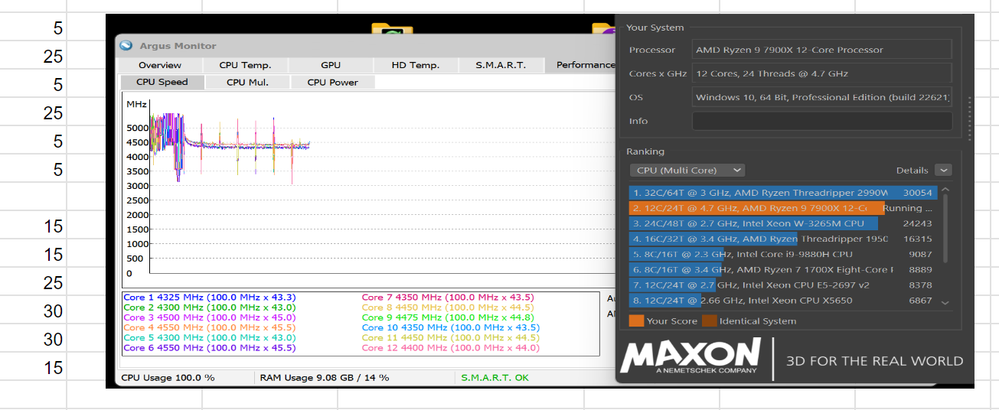Image resolution: width=999 pixels, height=410 pixels.
Task: Click the brown Identical System legend swatch
Action: (709, 321)
